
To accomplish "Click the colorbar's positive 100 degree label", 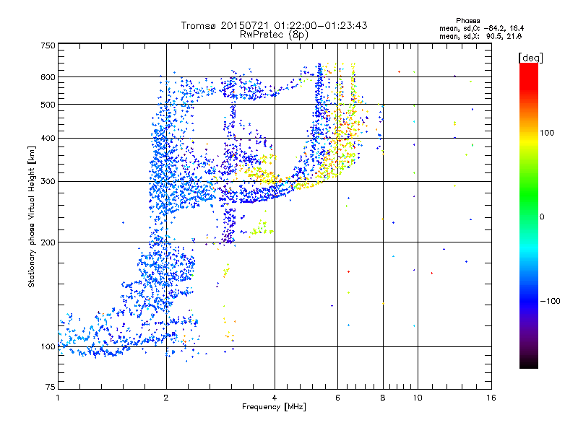I will click(547, 133).
